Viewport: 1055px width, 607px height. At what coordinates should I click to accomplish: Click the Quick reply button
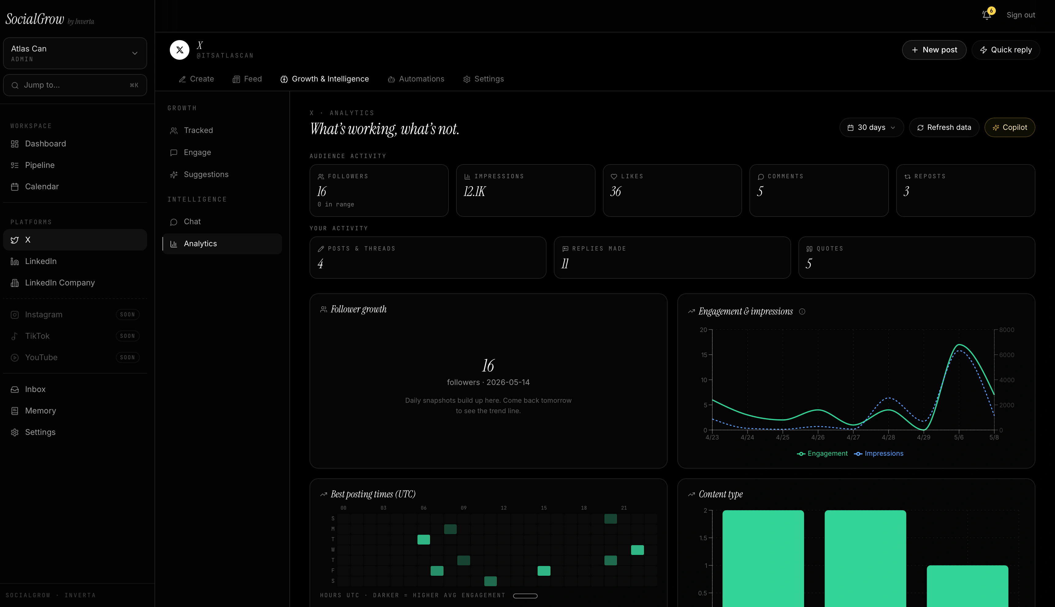1006,50
